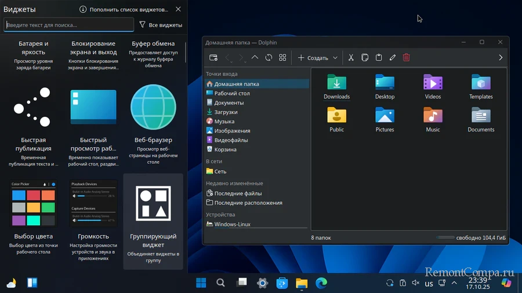The width and height of the screenshot is (522, 293).
Task: Reload the folder with the refresh icon
Action: point(269,57)
